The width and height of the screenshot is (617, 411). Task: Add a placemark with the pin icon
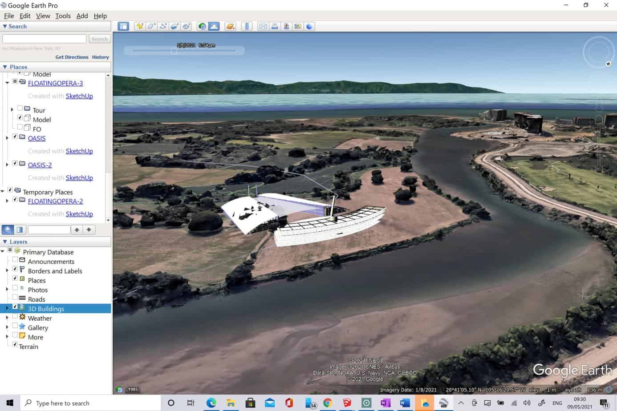pyautogui.click(x=140, y=26)
